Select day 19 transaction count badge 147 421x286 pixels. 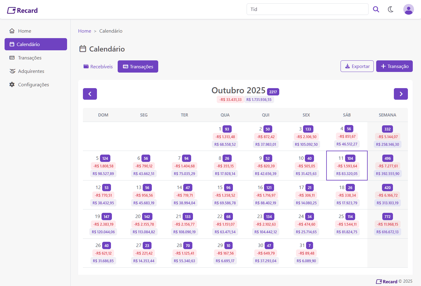tap(106, 217)
